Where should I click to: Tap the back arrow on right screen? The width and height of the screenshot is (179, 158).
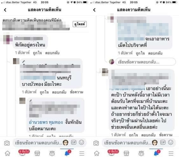point(94,10)
